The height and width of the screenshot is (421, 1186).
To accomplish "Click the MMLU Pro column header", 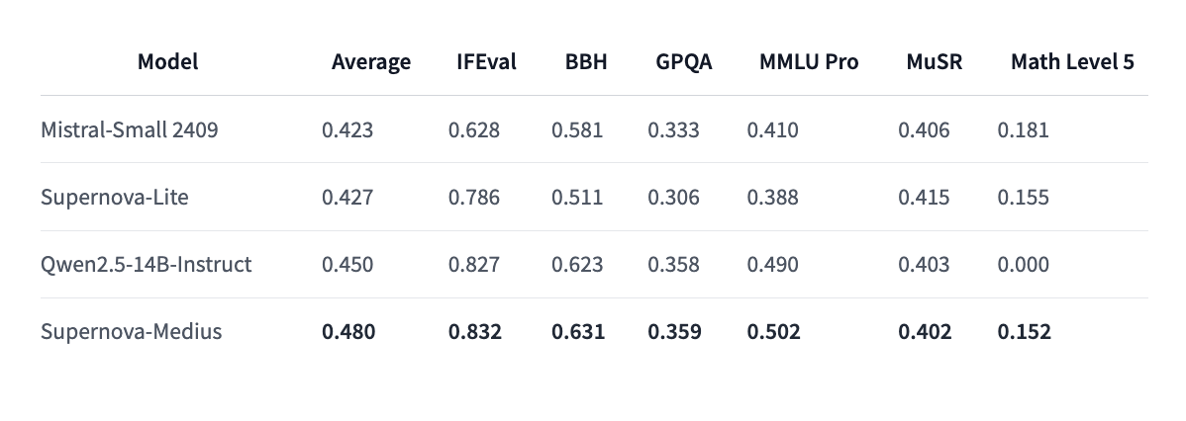I will (x=809, y=62).
